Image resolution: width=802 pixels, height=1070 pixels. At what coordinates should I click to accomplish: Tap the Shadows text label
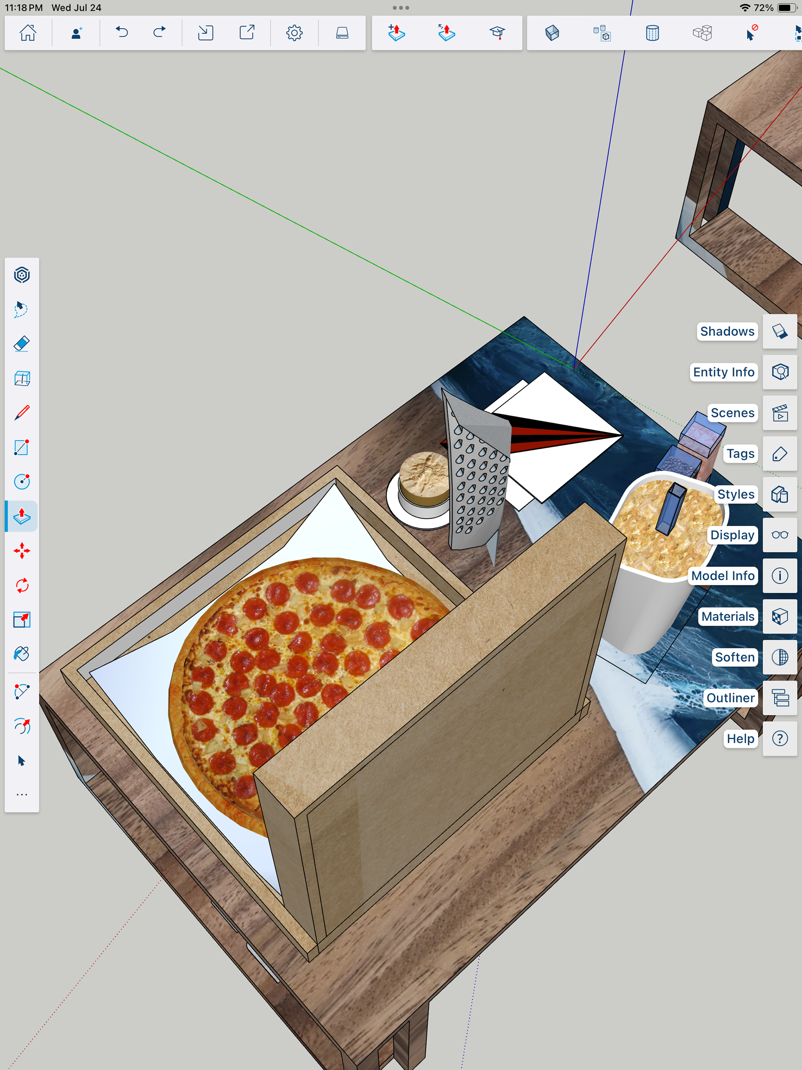coord(727,331)
